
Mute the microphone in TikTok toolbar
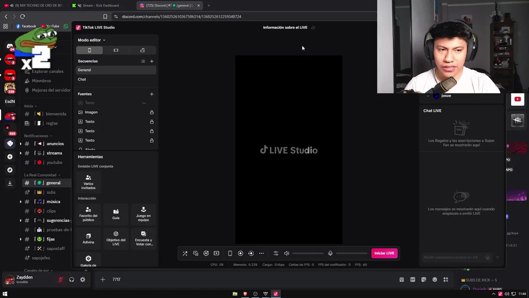(x=330, y=253)
